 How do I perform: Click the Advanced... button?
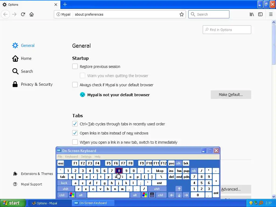click(236, 189)
